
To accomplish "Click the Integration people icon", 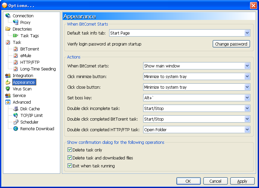I will (x=8, y=76).
